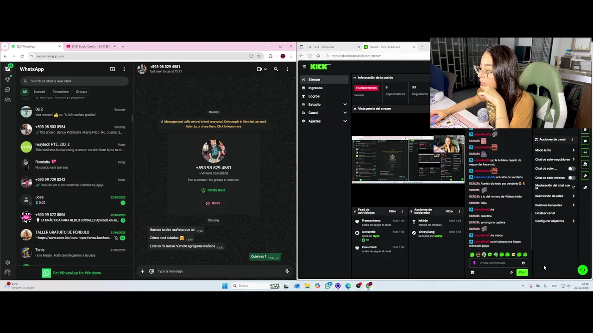Open the green Kick support chat bubble
Image resolution: width=593 pixels, height=333 pixels.
coord(583,270)
